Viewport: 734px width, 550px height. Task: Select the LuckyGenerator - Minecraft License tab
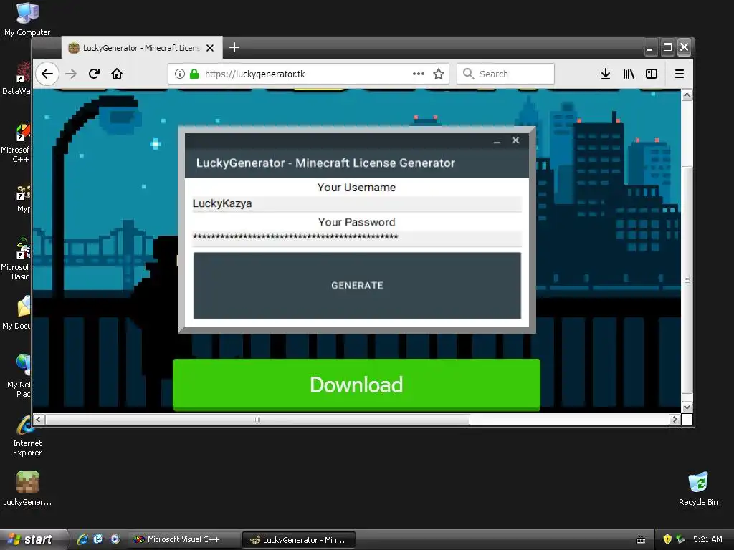142,48
